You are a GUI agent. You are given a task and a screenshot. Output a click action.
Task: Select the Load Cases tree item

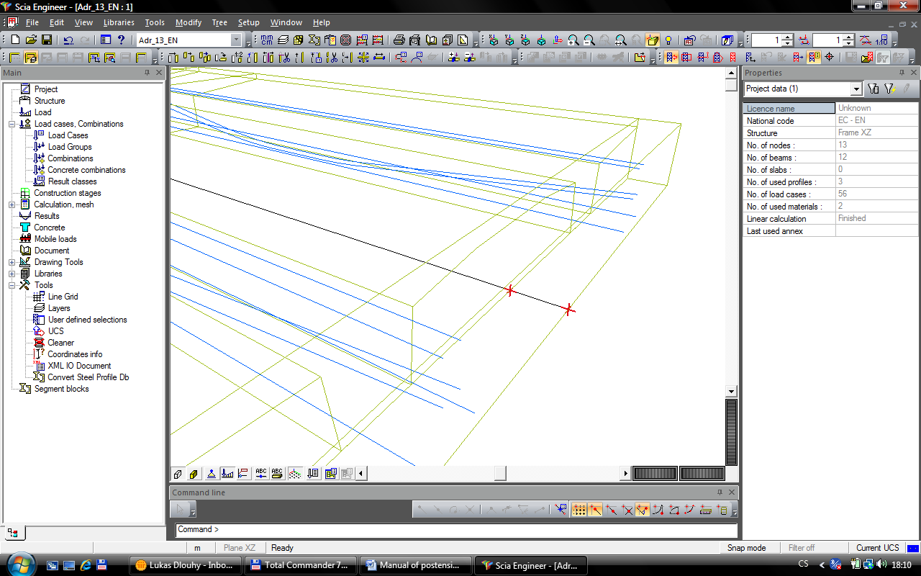pos(68,135)
